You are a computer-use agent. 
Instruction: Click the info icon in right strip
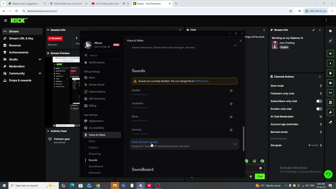coord(330,31)
